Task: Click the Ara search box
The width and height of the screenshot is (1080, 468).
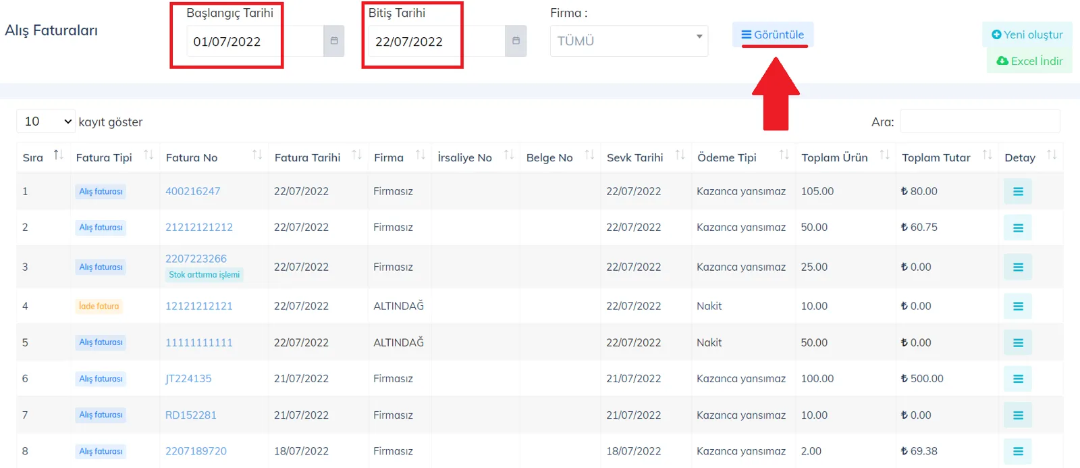Action: pos(980,122)
